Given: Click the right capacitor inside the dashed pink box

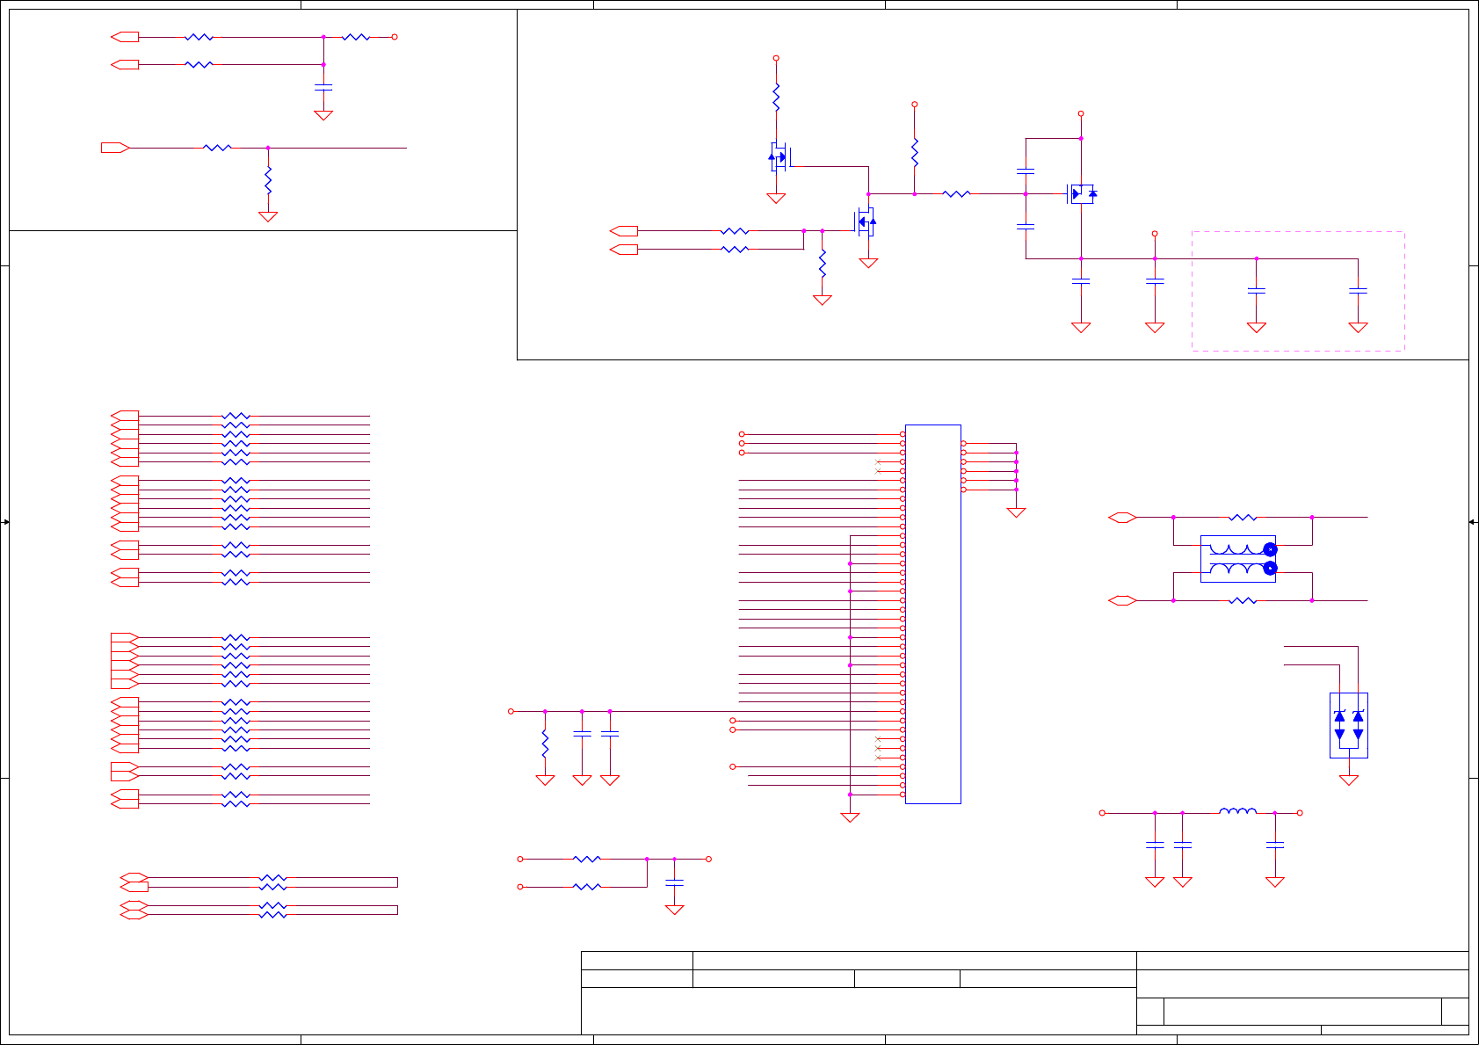Looking at the screenshot, I should click(x=1358, y=289).
